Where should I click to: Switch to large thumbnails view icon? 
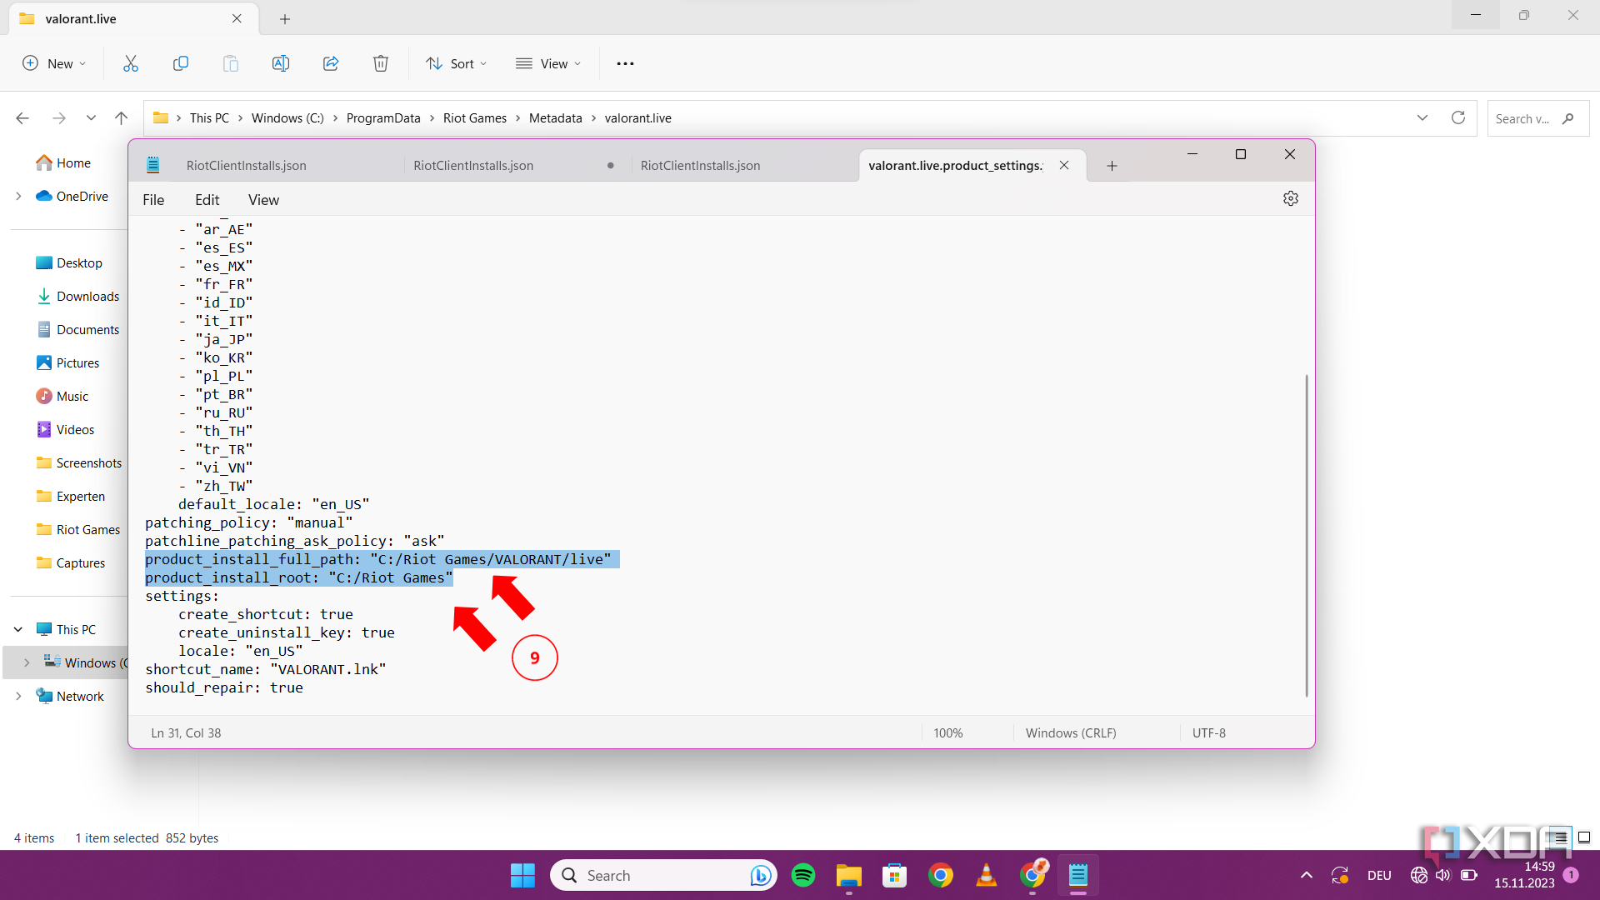(x=1584, y=837)
